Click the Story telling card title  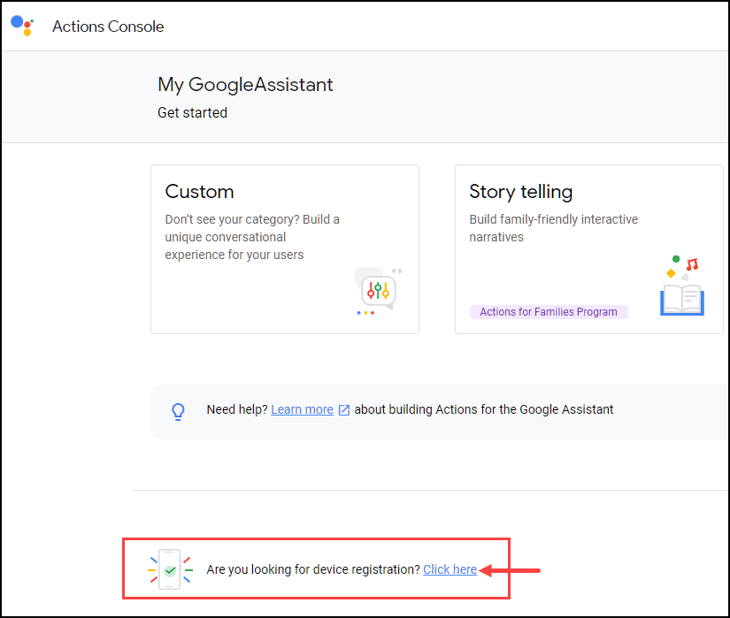coord(521,192)
